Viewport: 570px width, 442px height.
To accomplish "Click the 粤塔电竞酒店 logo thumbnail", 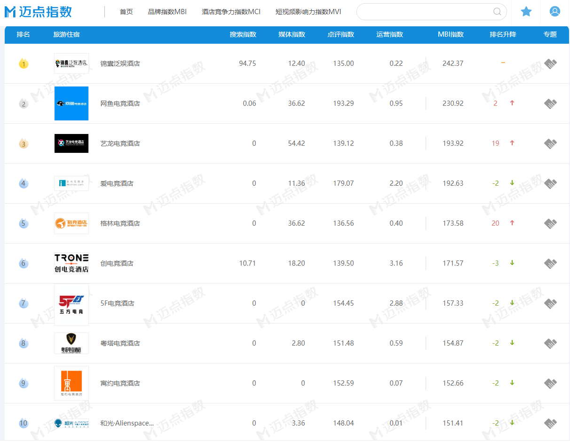I will (71, 343).
